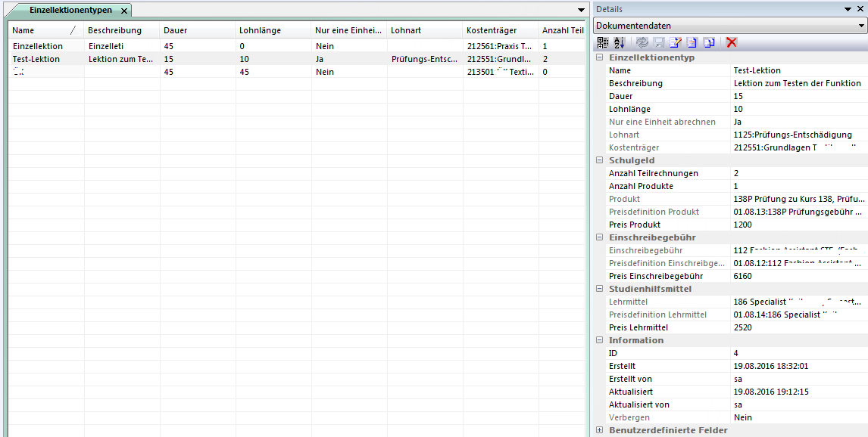Close the Einzellektionentypen tab
Image resolution: width=868 pixels, height=437 pixels.
click(124, 11)
